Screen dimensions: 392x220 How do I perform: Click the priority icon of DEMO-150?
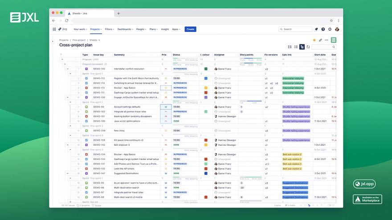pyautogui.click(x=166, y=97)
